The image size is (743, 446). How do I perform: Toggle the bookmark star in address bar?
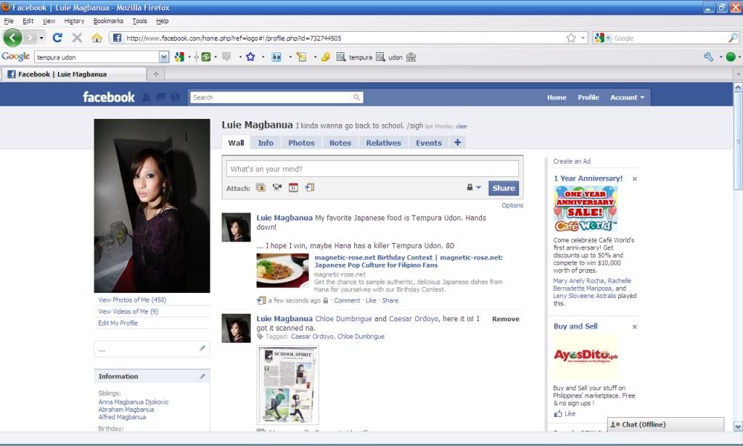click(x=571, y=38)
